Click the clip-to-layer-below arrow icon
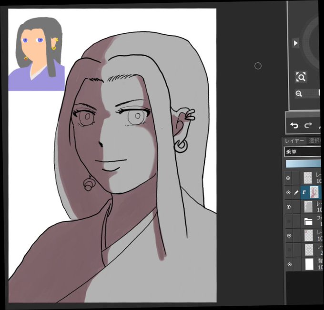 [304, 192]
